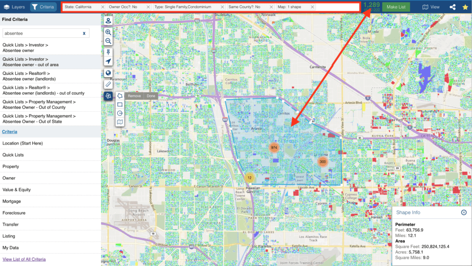Image resolution: width=472 pixels, height=266 pixels.
Task: Click the 1,289 results count
Action: (372, 5)
